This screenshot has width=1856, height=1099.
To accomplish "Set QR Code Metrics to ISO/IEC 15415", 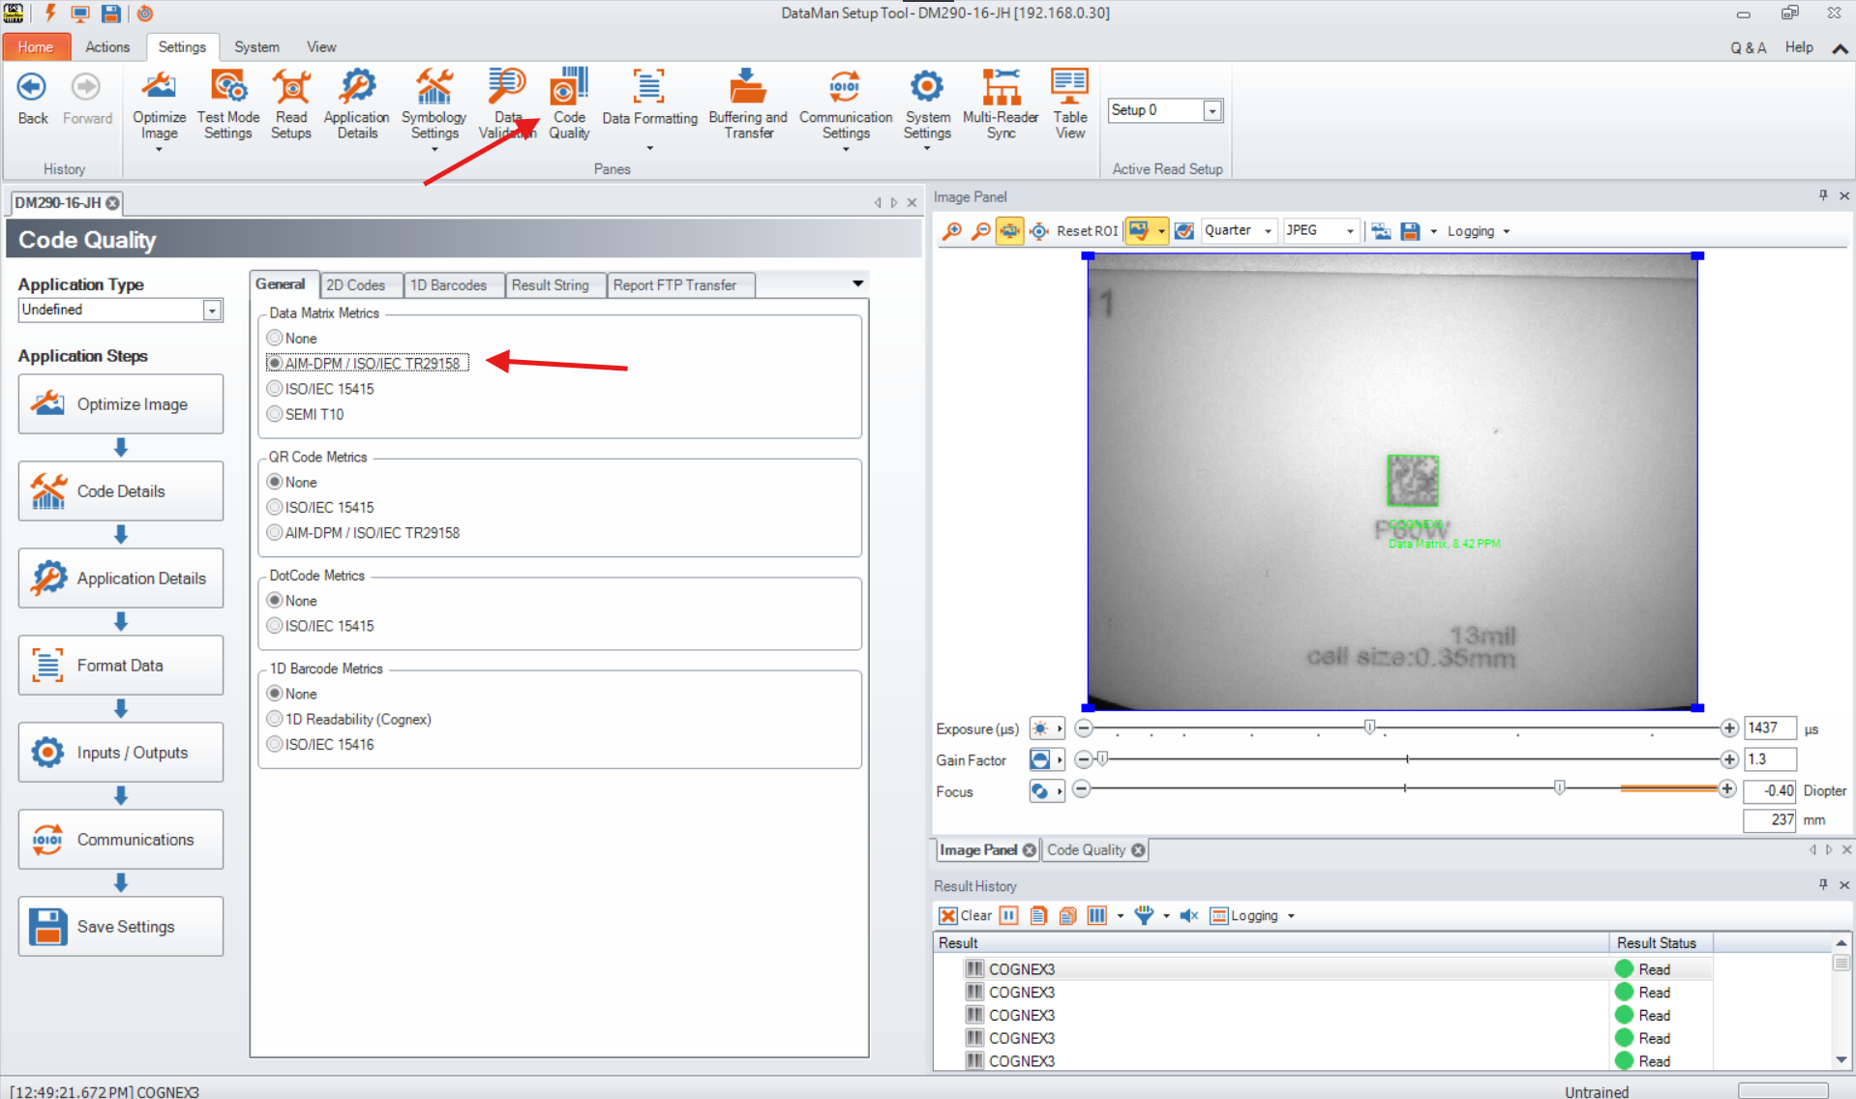I will [x=275, y=506].
